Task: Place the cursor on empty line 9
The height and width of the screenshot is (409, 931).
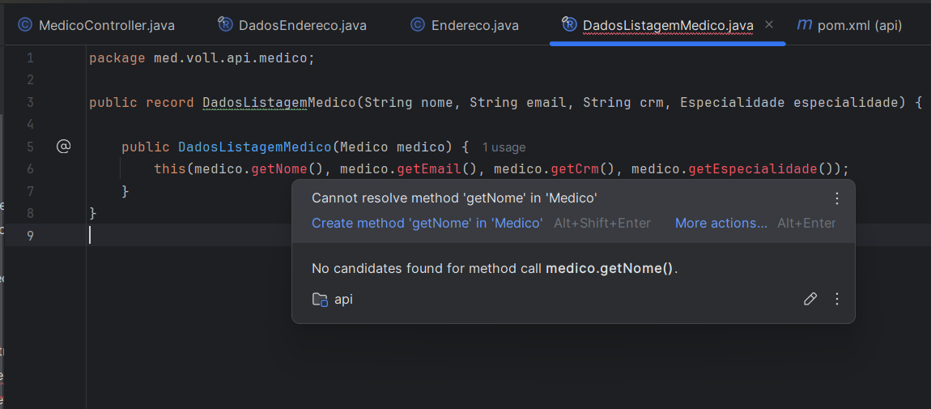Action: click(324, 236)
